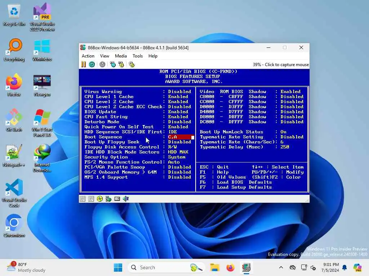Select the WinMetro desktop shortcut
369x276 pixels.
42,50
